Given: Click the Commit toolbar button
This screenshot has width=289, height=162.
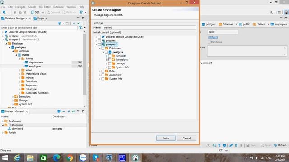Looking at the screenshot, I should (53, 12).
